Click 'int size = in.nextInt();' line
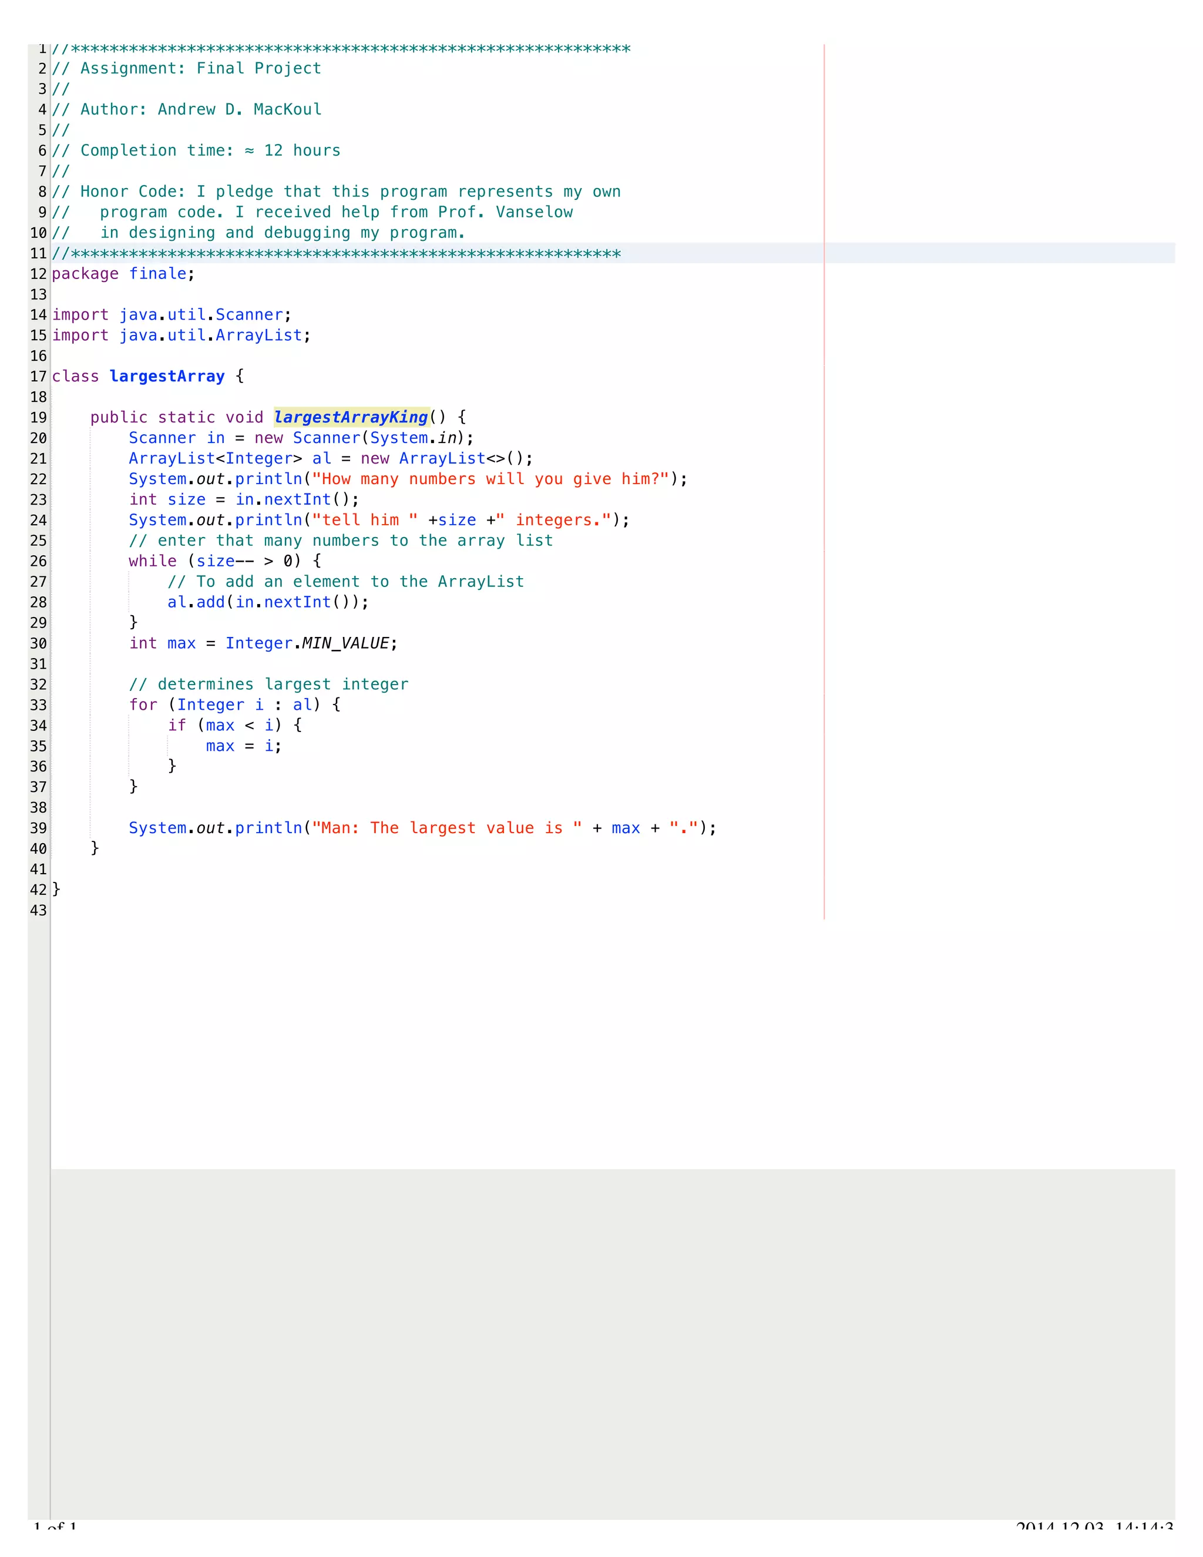 pos(244,500)
